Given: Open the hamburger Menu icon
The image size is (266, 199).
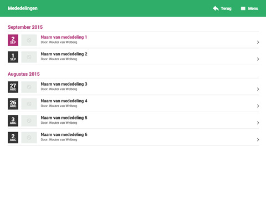Looking at the screenshot, I should tap(243, 8).
